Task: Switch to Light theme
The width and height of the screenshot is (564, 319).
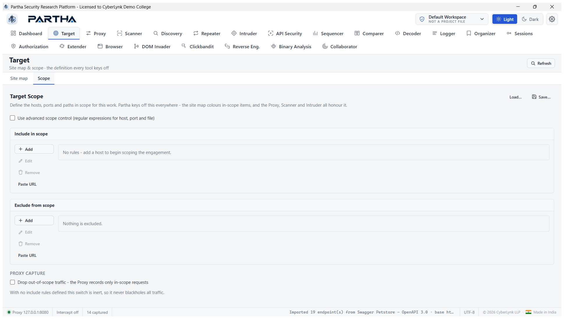Action: coord(505,19)
